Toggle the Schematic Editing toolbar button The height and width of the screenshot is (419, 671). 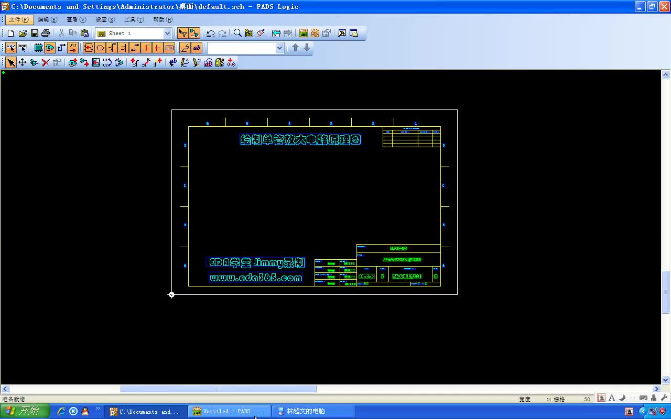194,33
